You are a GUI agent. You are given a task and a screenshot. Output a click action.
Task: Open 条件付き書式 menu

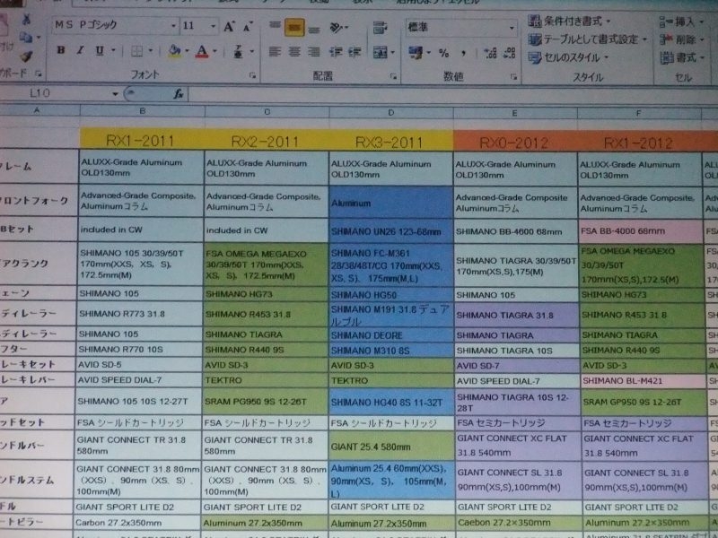point(570,21)
